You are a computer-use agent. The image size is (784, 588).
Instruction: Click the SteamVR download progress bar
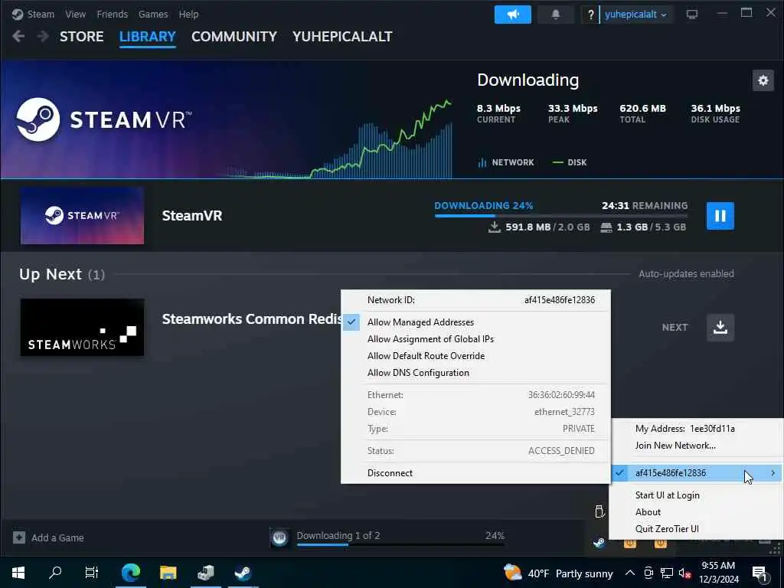pyautogui.click(x=561, y=215)
